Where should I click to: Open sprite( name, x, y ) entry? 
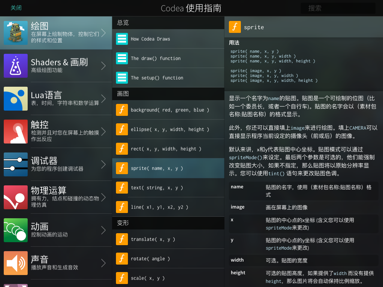click(x=168, y=168)
